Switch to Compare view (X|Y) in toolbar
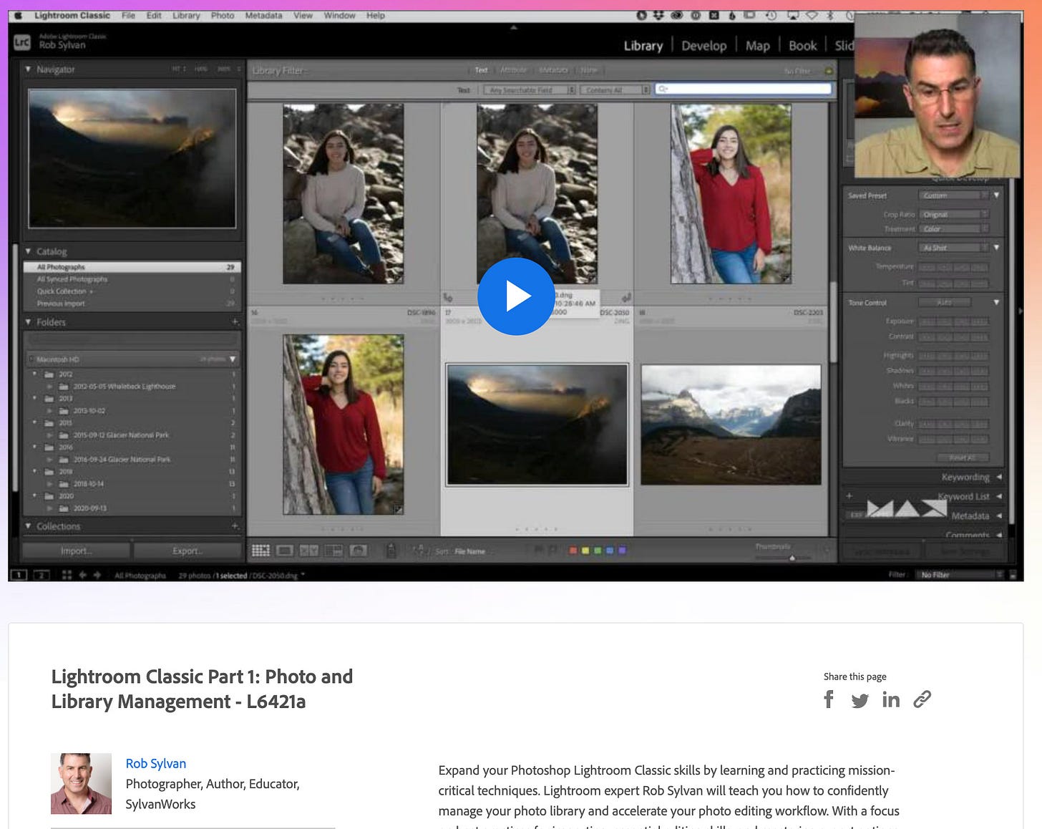Viewport: 1042px width, 829px height. 308,551
